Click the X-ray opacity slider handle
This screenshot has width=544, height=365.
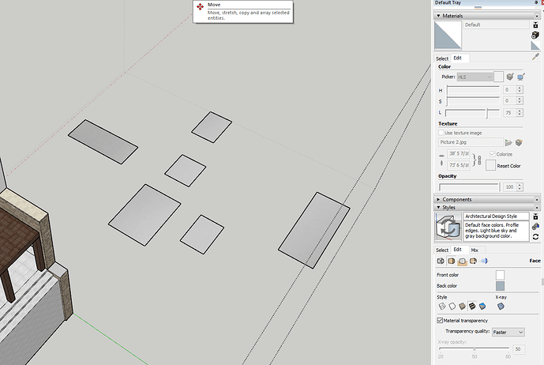pos(475,348)
